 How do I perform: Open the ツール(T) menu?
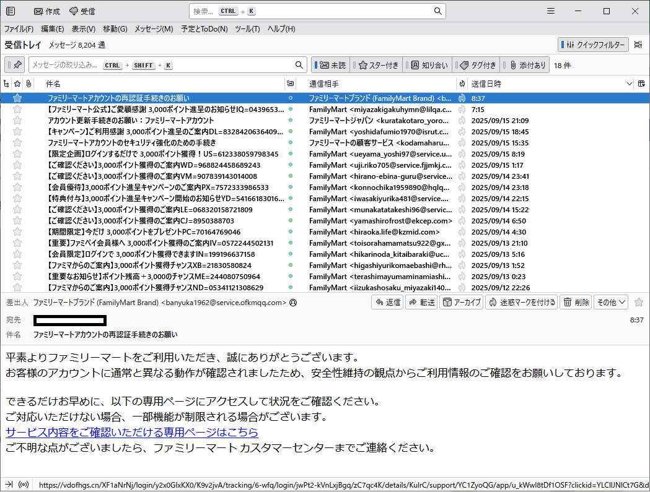247,29
